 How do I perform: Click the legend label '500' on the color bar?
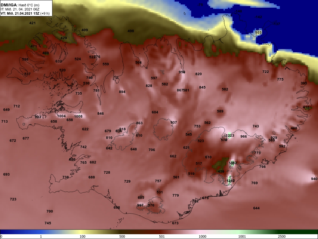122,236
